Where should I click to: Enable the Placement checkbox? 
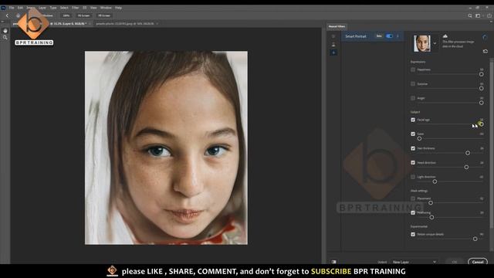click(413, 198)
